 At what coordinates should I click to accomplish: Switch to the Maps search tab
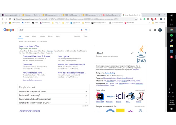click(34, 36)
